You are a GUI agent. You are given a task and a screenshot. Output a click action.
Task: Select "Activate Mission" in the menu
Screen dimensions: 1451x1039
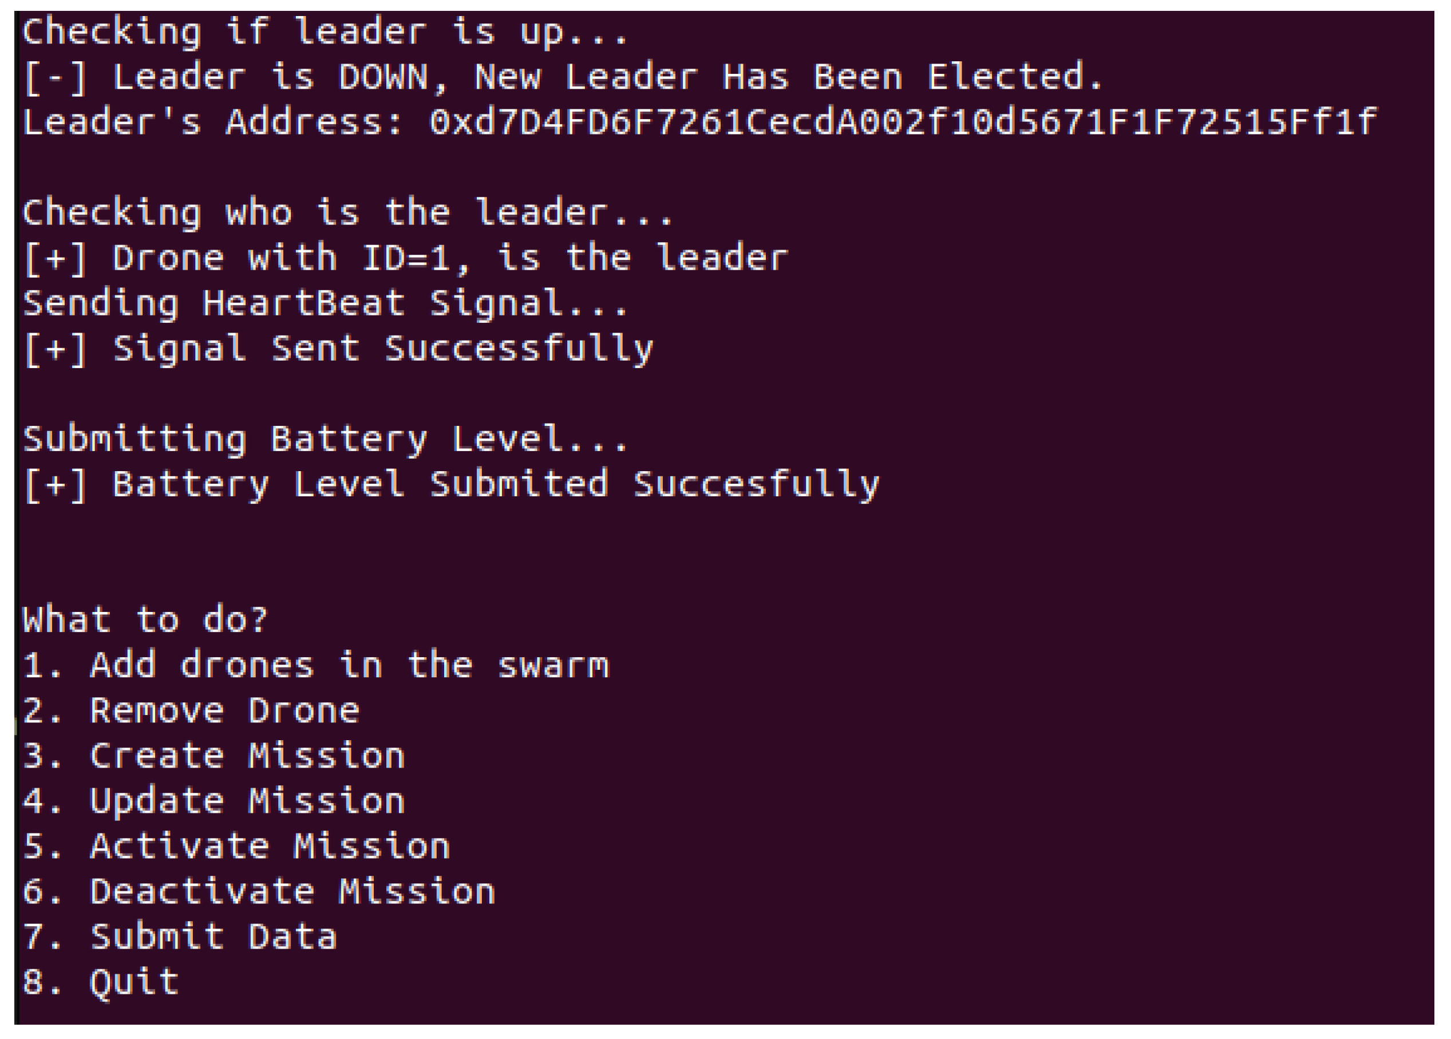pos(270,847)
